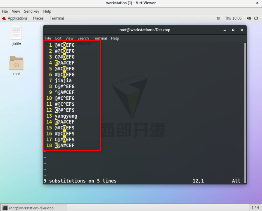Click line 5 text @#CDEFG

tap(65, 69)
